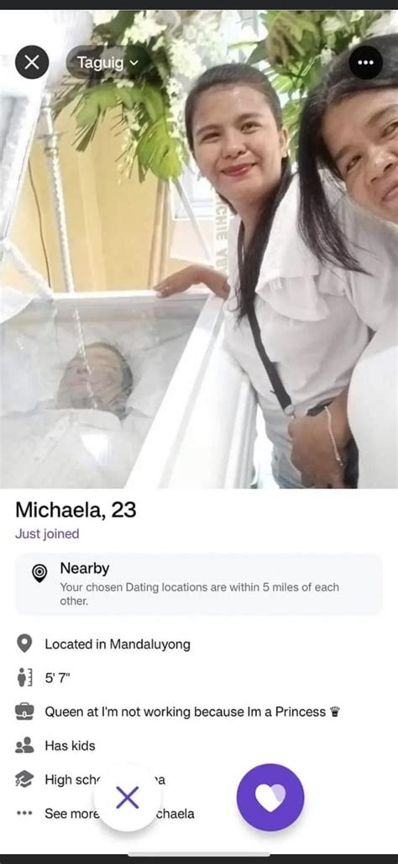Tap the purple heart like button
The width and height of the screenshot is (398, 864).
270,798
